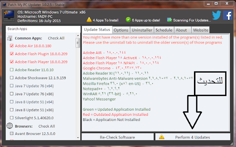The image size is (236, 147).
Task: Uncheck Adobe Flash Player 18.0.0.209
Action: click(11, 62)
